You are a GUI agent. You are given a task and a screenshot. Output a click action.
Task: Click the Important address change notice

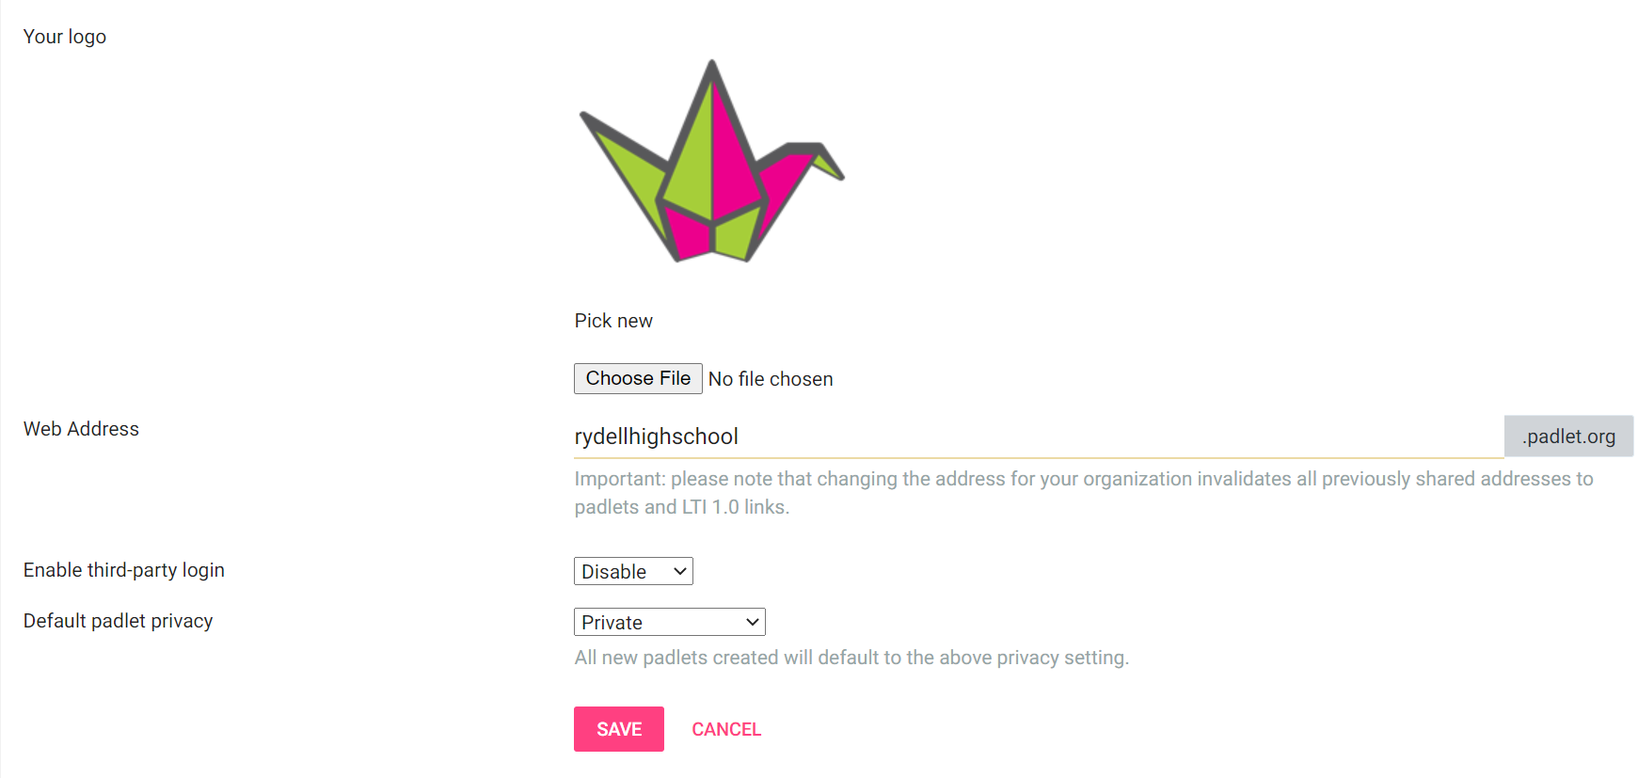1084,493
